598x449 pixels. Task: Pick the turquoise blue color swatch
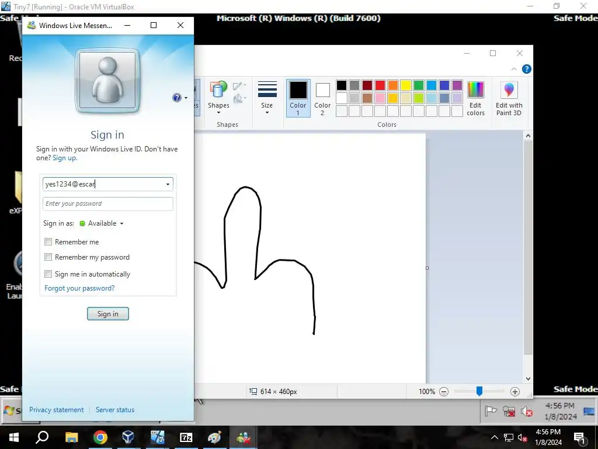coord(432,85)
